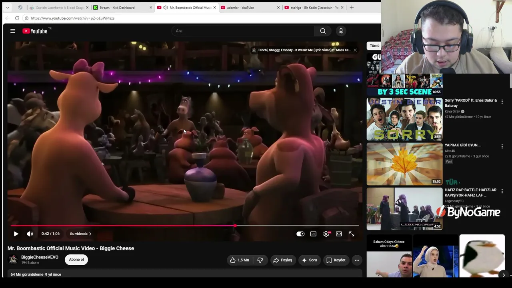Toggle subtitles with the captions icon
The width and height of the screenshot is (512, 288).
pos(313,234)
